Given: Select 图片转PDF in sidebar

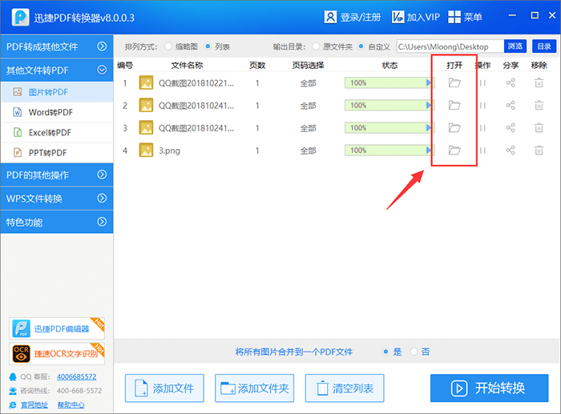Looking at the screenshot, I should tap(57, 92).
